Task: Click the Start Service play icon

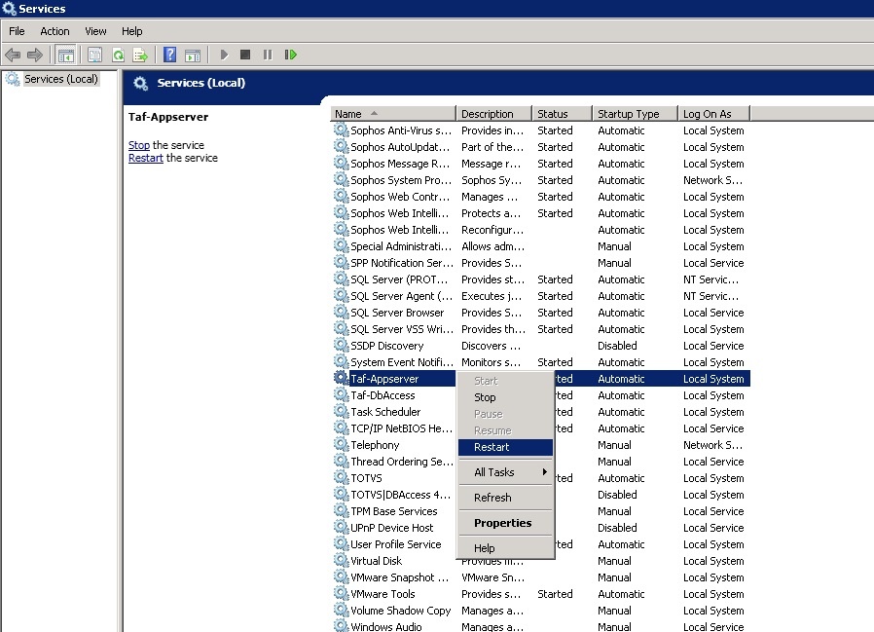Action: (224, 55)
